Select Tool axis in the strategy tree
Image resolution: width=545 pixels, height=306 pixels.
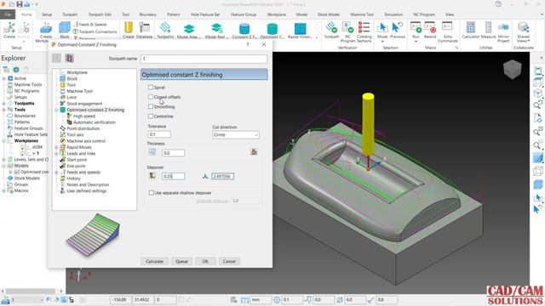pyautogui.click(x=75, y=134)
